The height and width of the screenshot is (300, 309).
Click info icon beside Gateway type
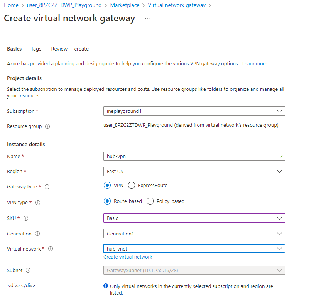pyautogui.click(x=47, y=187)
